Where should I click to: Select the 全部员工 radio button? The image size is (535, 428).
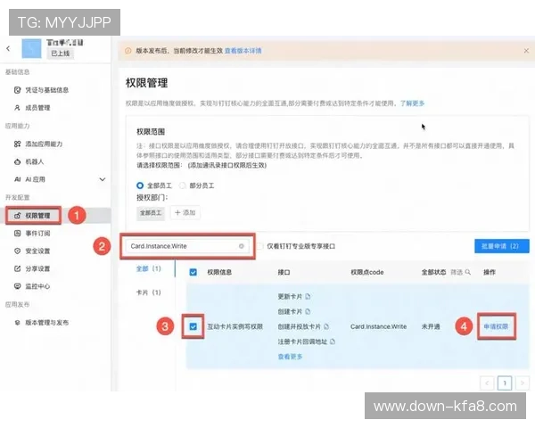coord(140,185)
